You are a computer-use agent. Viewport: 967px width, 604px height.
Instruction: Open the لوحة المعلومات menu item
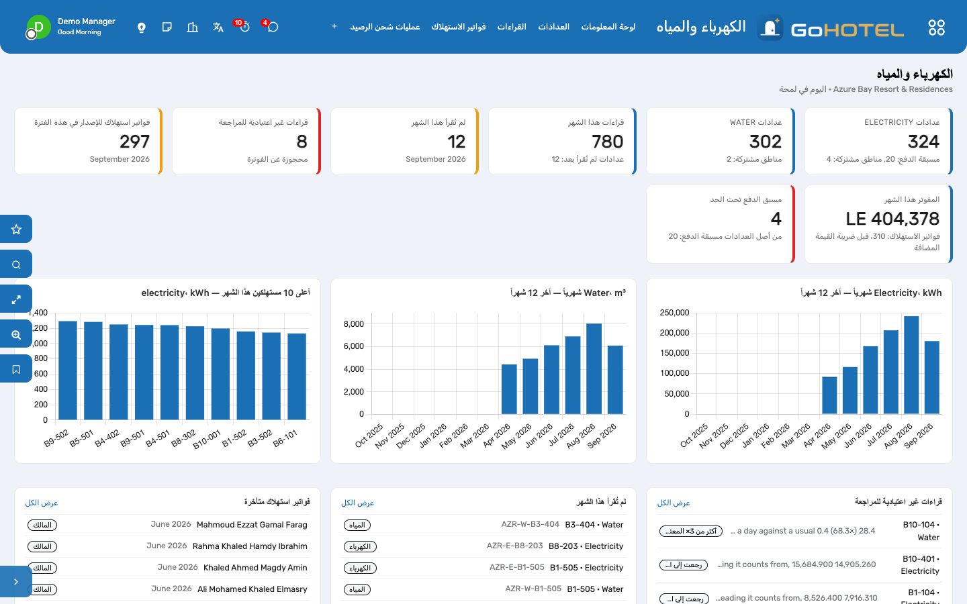point(608,27)
